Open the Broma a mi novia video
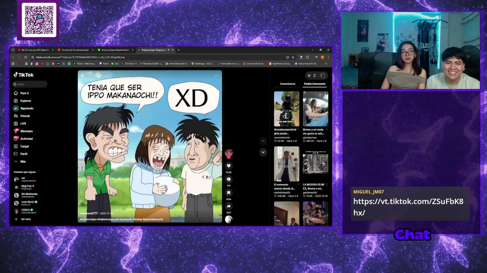 (315, 109)
